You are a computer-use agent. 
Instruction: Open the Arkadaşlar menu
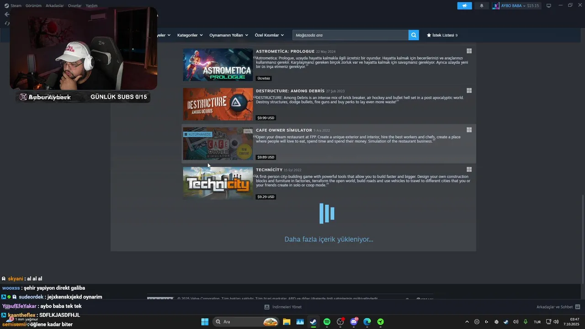point(54,6)
